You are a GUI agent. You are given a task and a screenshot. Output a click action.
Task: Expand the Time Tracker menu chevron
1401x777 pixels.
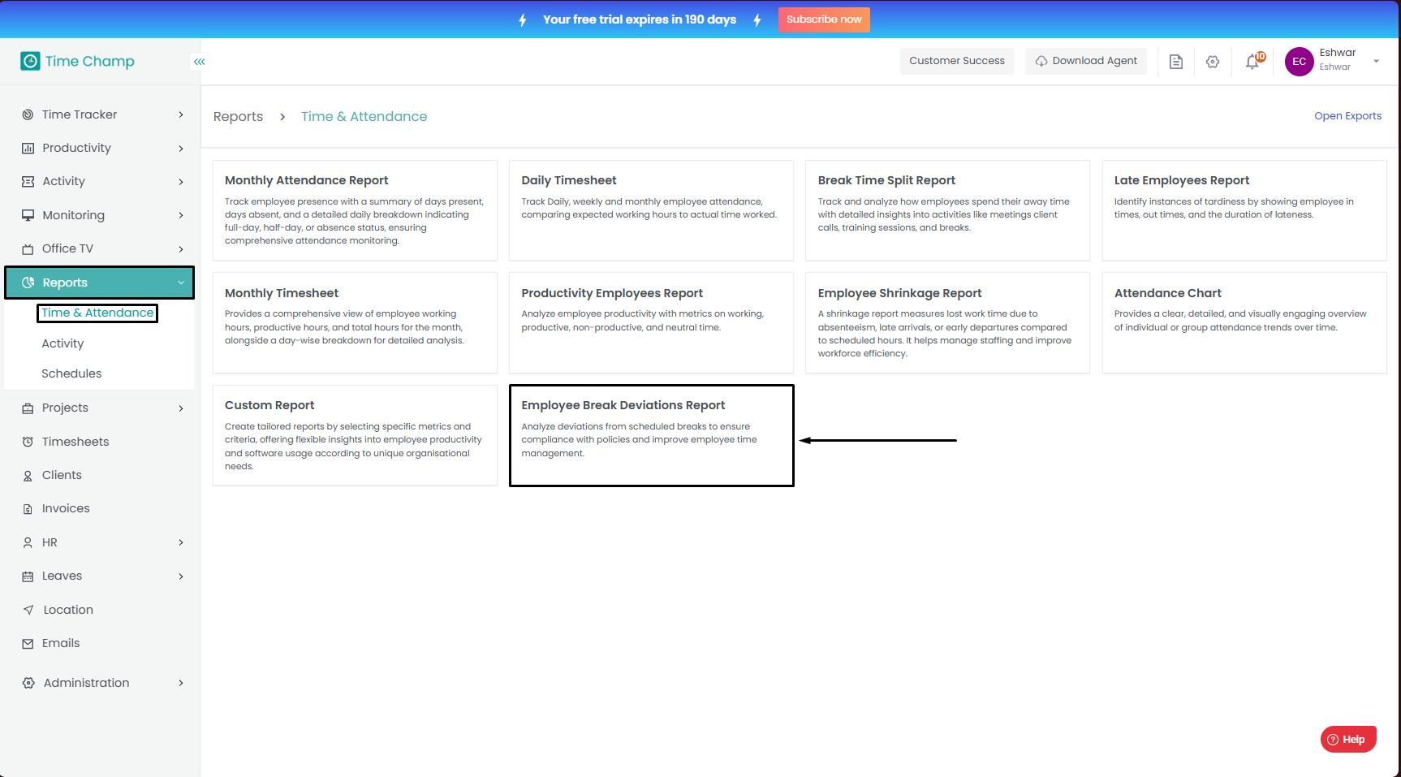click(x=181, y=115)
